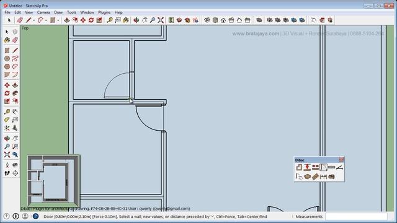397x223 pixels.
Task: Click the sign-in person status icon
Action: 25,216
